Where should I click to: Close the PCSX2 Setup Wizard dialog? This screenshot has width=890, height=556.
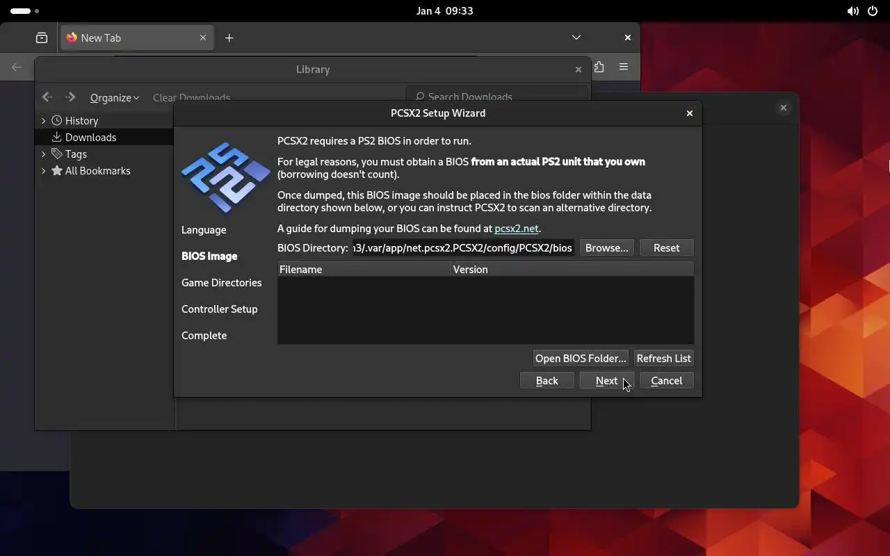(689, 113)
